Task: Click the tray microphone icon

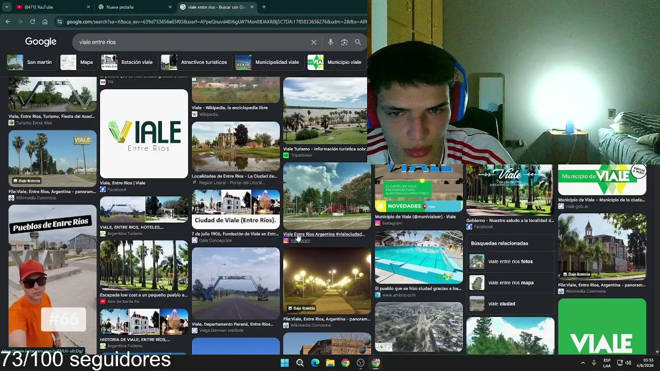Action: [594, 363]
